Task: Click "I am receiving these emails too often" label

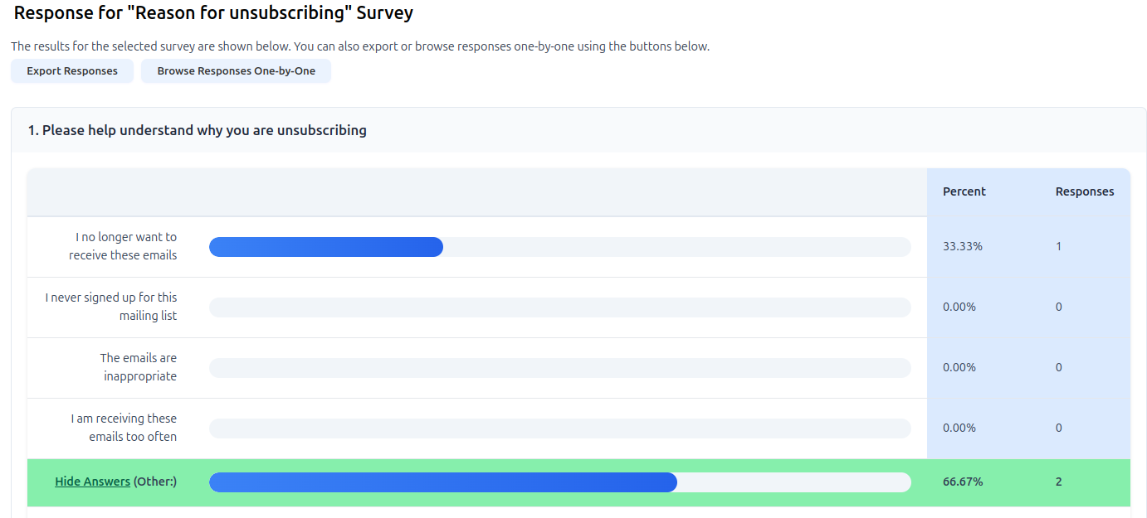Action: click(x=124, y=428)
